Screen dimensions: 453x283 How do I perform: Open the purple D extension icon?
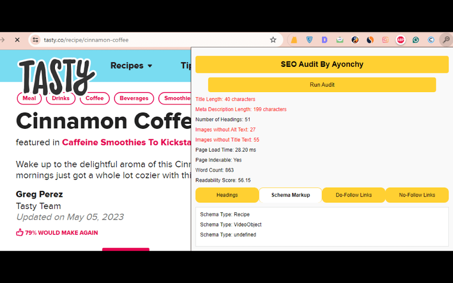[x=324, y=40]
